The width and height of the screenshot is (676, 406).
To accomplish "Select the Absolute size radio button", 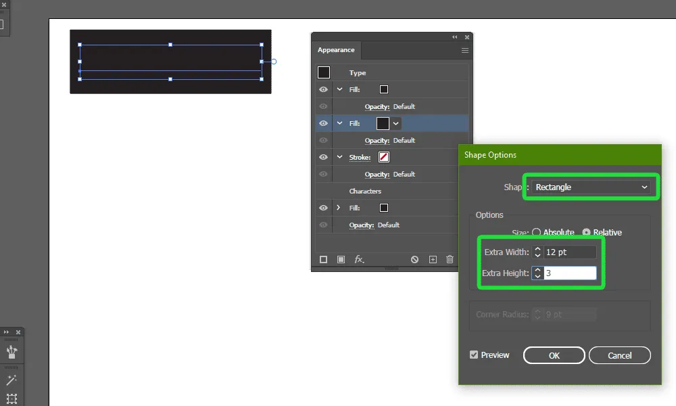I will (x=536, y=232).
